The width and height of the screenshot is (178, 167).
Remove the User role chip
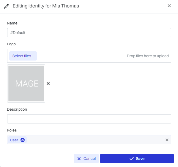(23, 140)
